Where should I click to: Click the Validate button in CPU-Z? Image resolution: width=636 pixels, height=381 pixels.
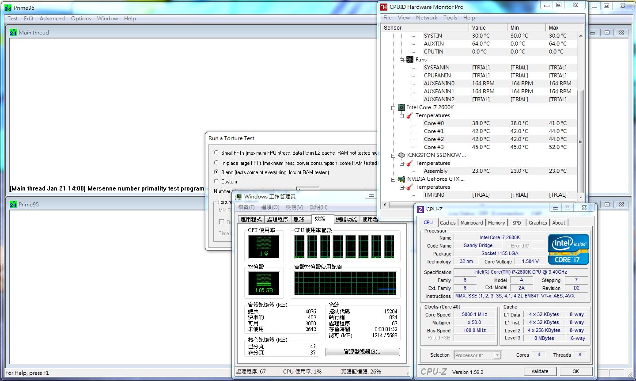coord(540,371)
